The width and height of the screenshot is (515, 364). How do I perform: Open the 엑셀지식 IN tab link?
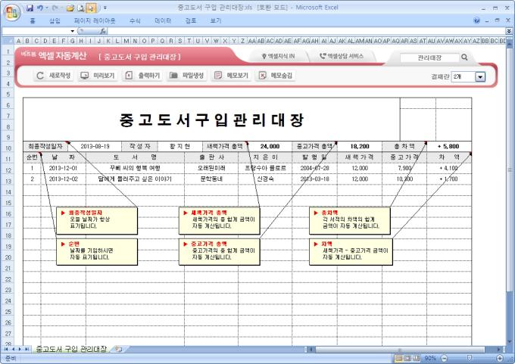click(x=278, y=57)
